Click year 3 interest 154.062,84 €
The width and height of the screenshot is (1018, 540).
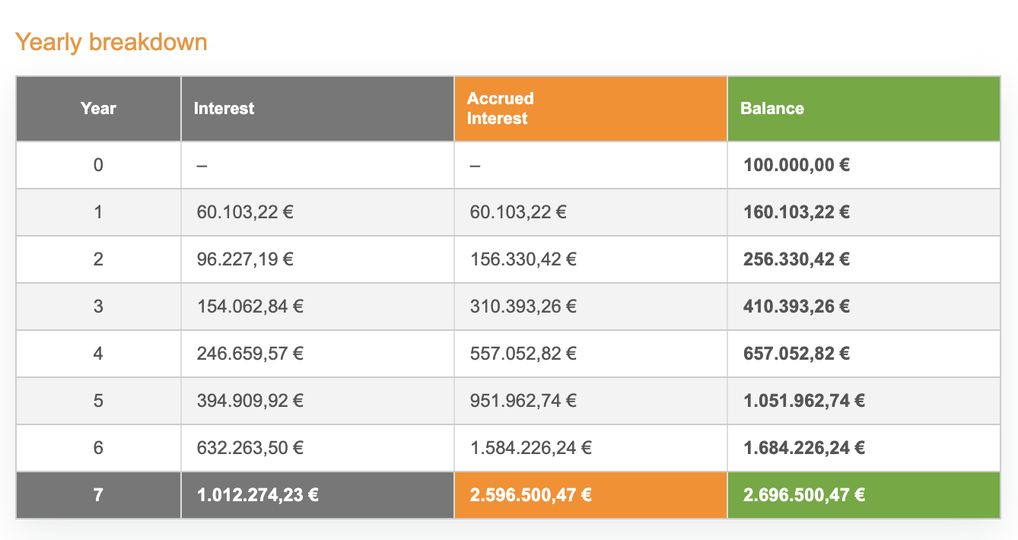(x=250, y=306)
